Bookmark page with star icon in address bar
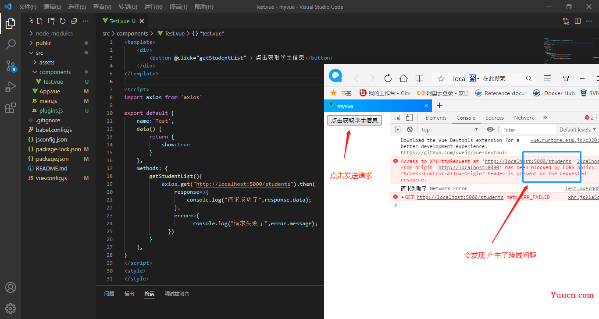599x319 pixels. click(441, 78)
